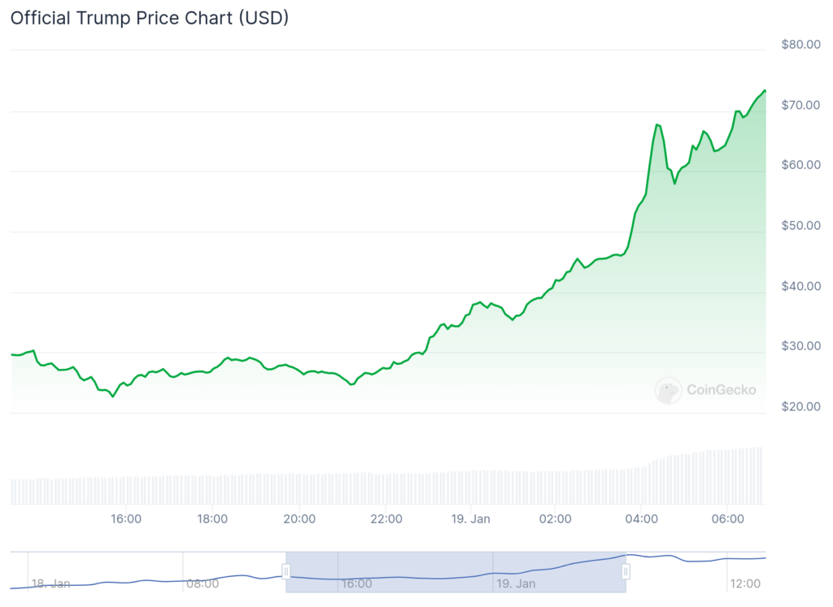Click the 18:00 time axis label

212,518
